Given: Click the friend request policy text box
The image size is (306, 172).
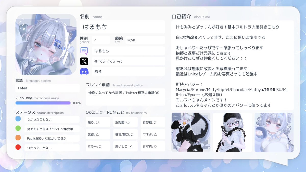Looking at the screenshot, I should pos(125,97).
